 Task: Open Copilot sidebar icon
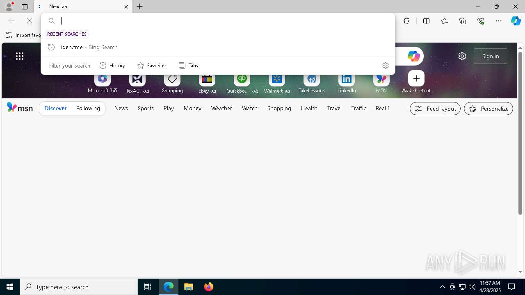[516, 21]
